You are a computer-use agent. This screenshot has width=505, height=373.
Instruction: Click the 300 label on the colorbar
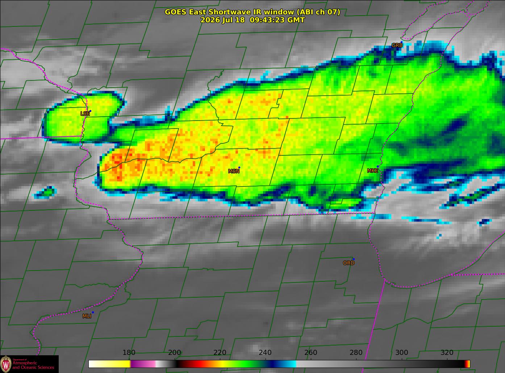point(401,353)
